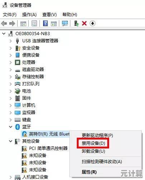Collapse the 蓝牙 category
The image size is (145, 180).
tap(10, 127)
